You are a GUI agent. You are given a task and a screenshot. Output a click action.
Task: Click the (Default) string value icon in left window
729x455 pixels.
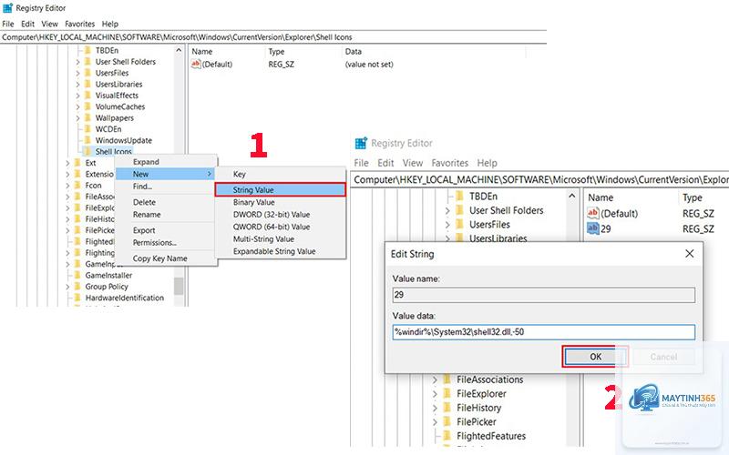[x=196, y=64]
